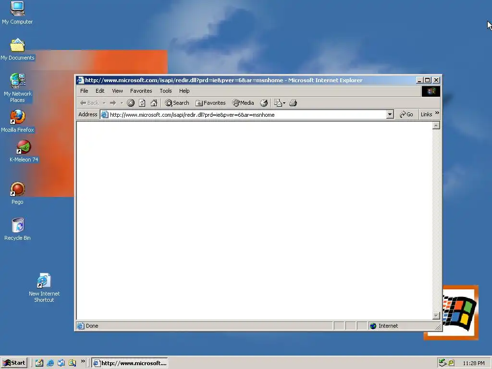492x369 pixels.
Task: Open the Forward history dropdown arrow
Action: click(x=122, y=103)
